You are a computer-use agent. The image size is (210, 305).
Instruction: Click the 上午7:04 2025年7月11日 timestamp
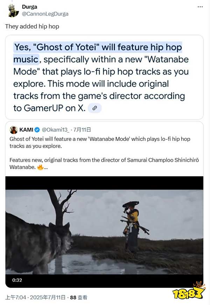click(x=35, y=297)
